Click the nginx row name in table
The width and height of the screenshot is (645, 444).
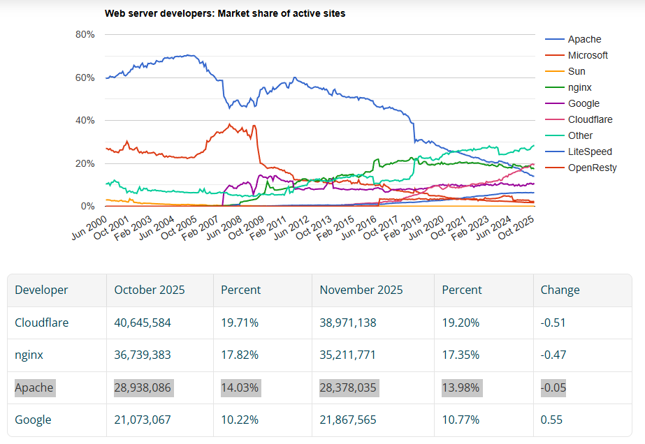coord(29,355)
